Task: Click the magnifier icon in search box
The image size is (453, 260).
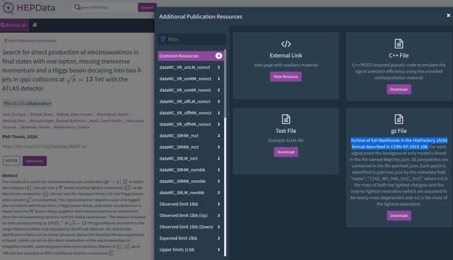Action: [x=78, y=8]
